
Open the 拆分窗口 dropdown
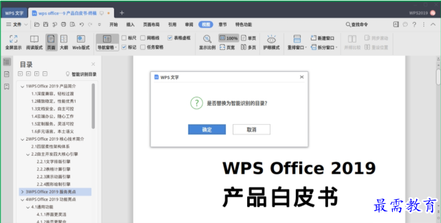324,48
